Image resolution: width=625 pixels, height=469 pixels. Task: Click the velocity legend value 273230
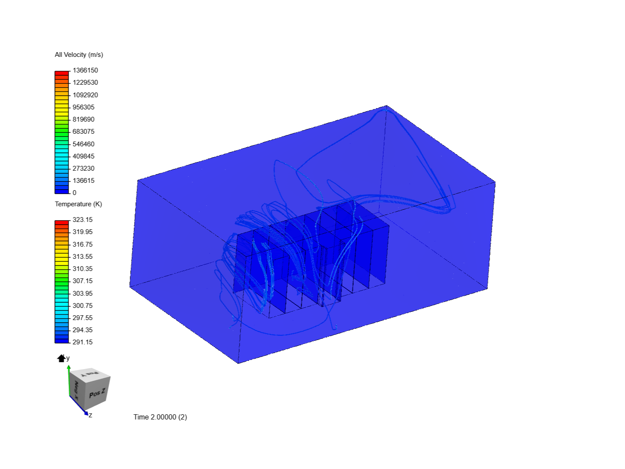tap(83, 168)
